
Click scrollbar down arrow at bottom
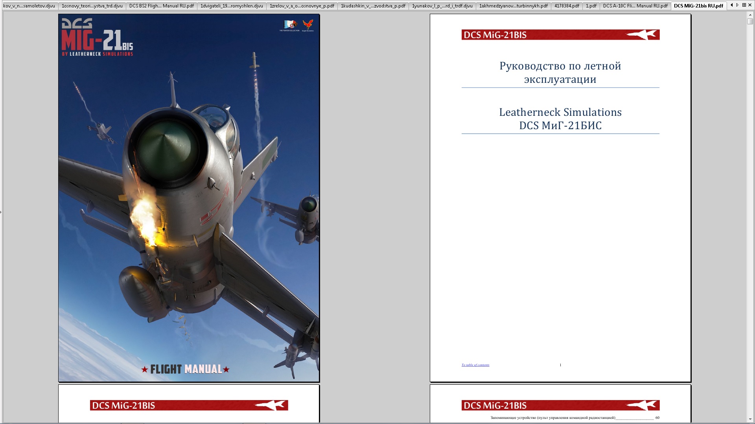point(750,419)
